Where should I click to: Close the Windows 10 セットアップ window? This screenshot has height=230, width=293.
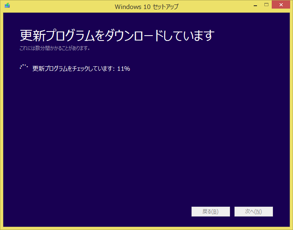pyautogui.click(x=281, y=5)
